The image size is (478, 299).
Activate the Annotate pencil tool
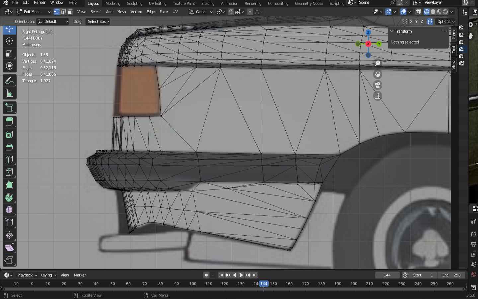(9, 81)
